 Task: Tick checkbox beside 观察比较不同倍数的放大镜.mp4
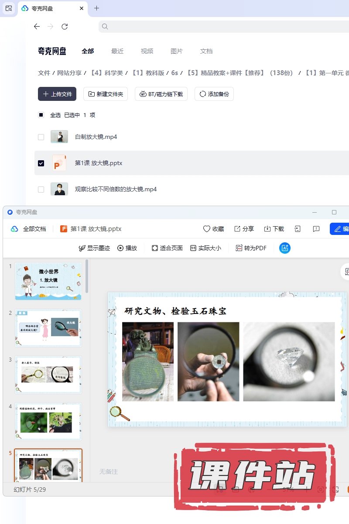(x=41, y=190)
